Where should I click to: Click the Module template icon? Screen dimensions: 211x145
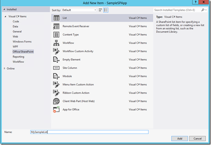pos(56,76)
